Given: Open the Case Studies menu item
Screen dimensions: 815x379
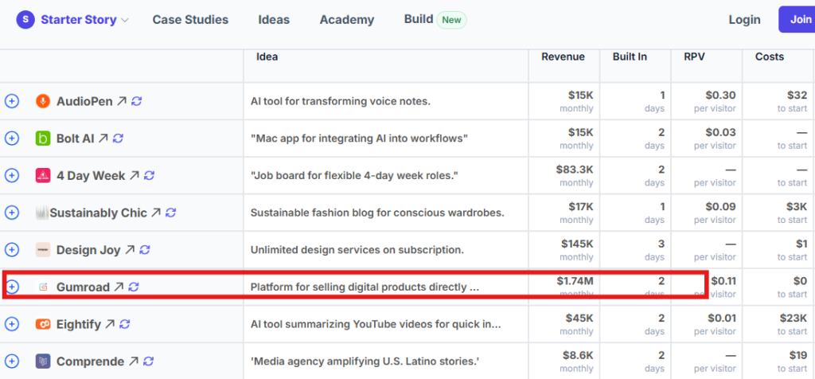Looking at the screenshot, I should 190,20.
